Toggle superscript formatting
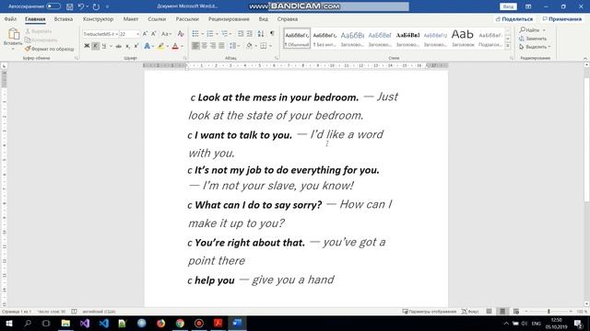 tap(136, 46)
